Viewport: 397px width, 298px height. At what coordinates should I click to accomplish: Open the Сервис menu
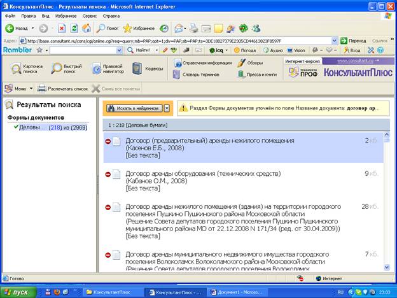coord(90,15)
